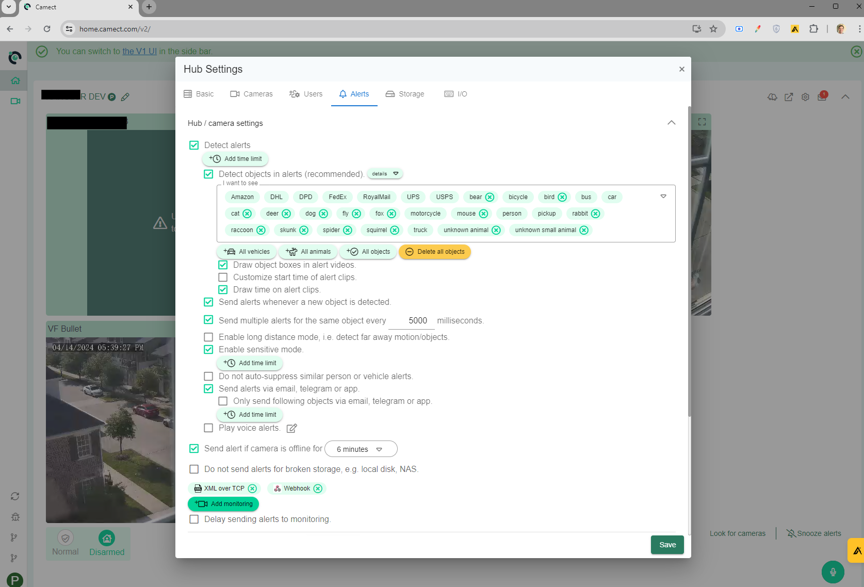
Task: Select the Alerts tab
Action: pos(354,94)
